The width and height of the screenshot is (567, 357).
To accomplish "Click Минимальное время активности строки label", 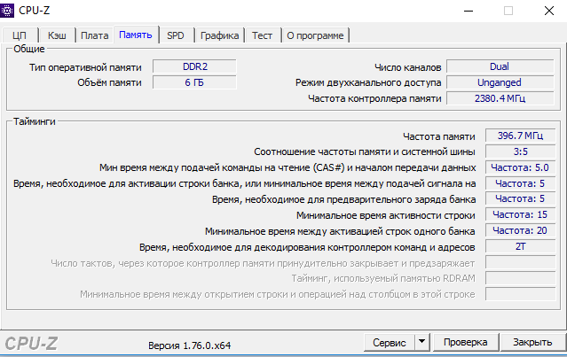I will click(x=385, y=215).
